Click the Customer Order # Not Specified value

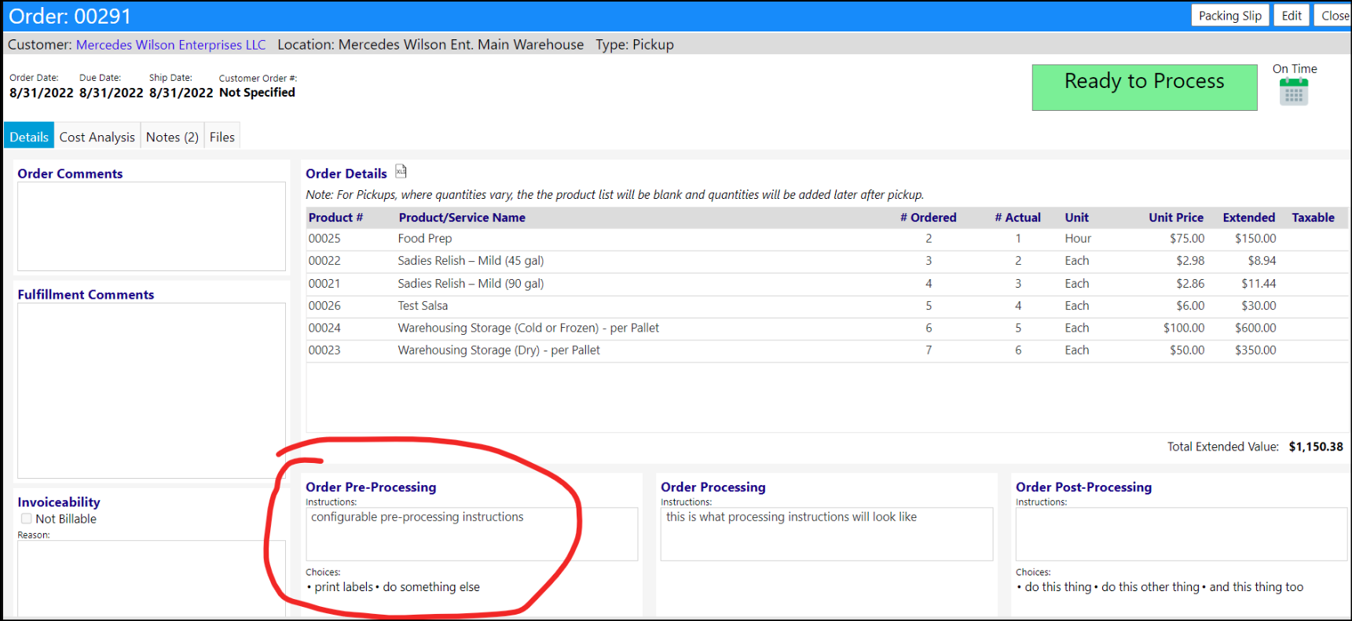pos(257,93)
